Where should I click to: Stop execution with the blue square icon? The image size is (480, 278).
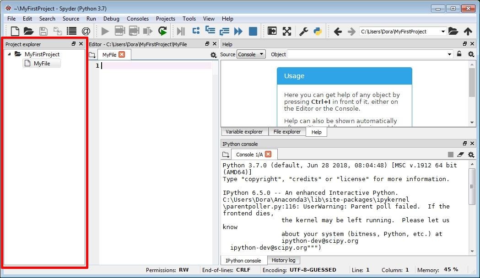[x=253, y=31]
